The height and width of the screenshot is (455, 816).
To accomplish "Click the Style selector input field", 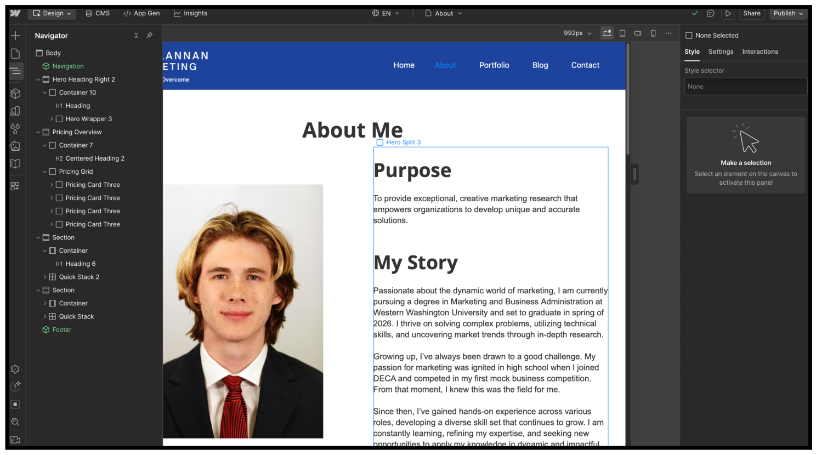I will pos(746,87).
